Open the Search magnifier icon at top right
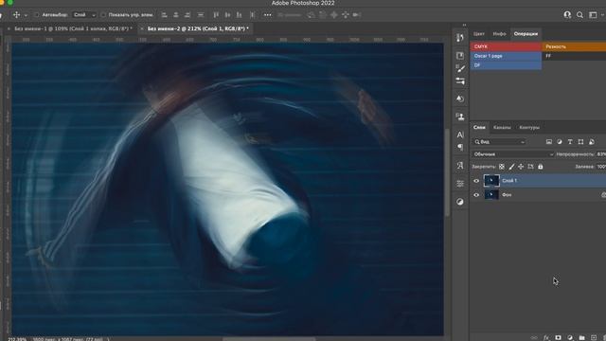The image size is (606, 341). pos(579,15)
